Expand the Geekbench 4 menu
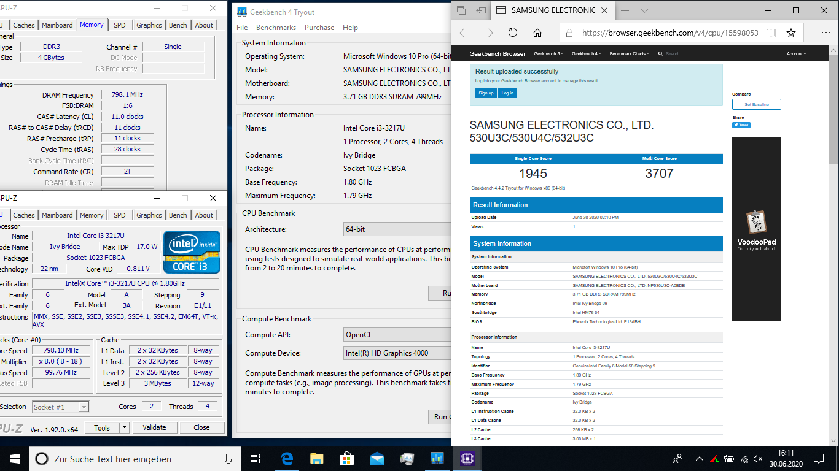Screen dimensions: 839x471 click(587, 54)
